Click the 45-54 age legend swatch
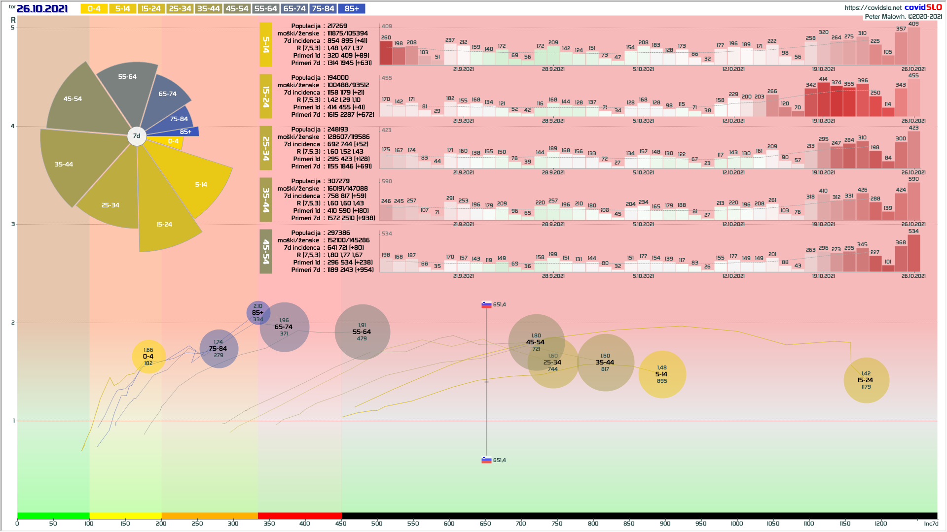The width and height of the screenshot is (947, 532). pos(237,9)
